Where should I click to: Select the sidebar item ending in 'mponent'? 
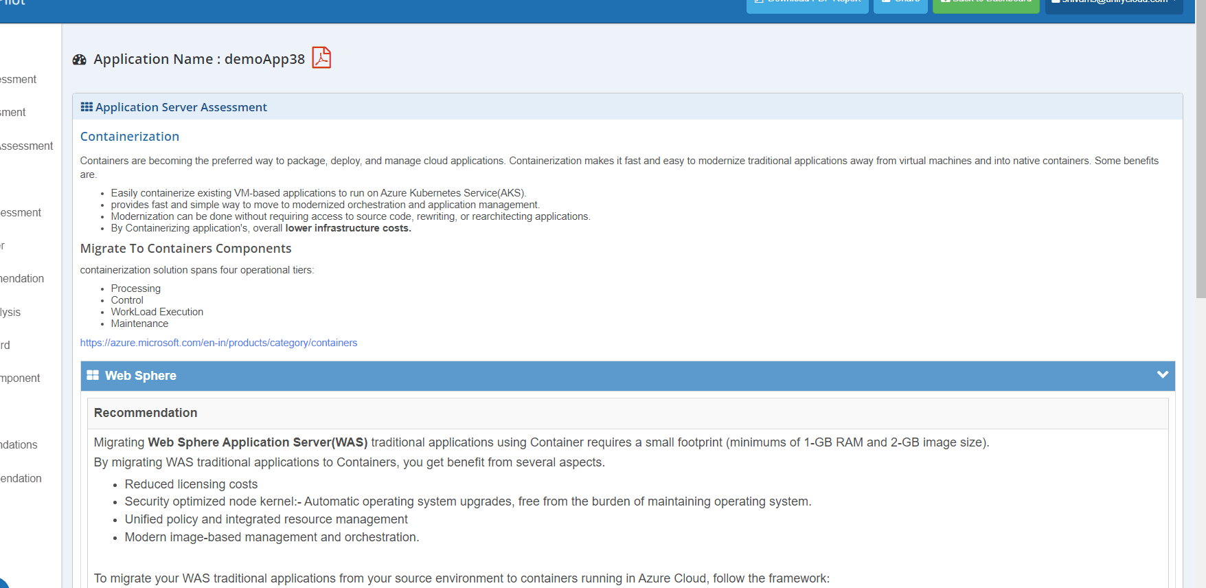tap(20, 378)
